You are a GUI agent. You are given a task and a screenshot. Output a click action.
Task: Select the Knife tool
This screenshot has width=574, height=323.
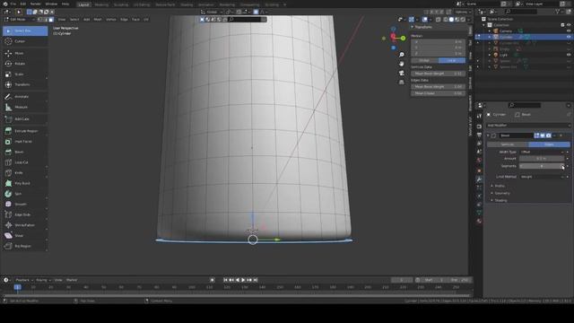(x=25, y=173)
